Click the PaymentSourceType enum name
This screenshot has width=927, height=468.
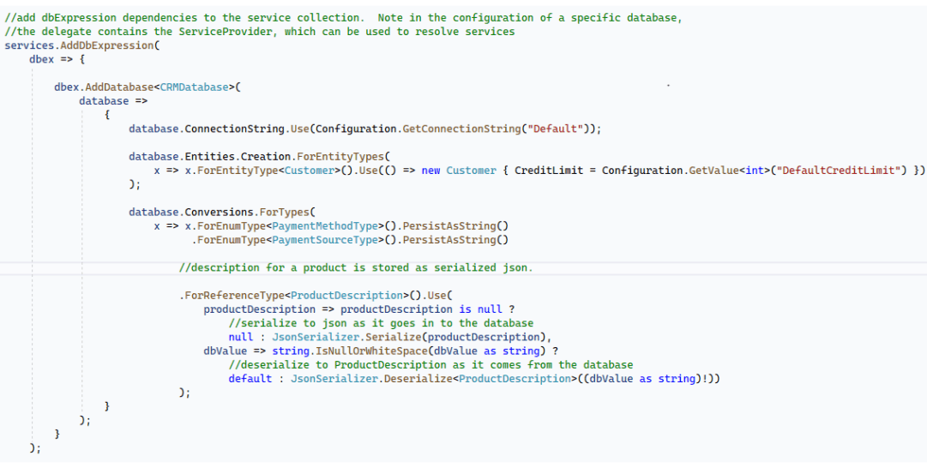[325, 240]
